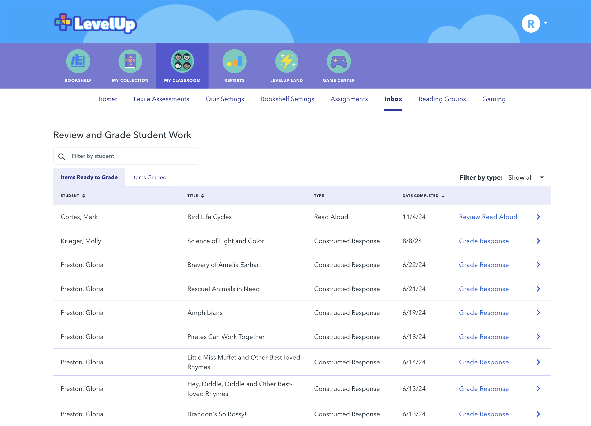This screenshot has width=591, height=426.
Task: Click chevron arrow on Amphibians row
Action: [538, 313]
